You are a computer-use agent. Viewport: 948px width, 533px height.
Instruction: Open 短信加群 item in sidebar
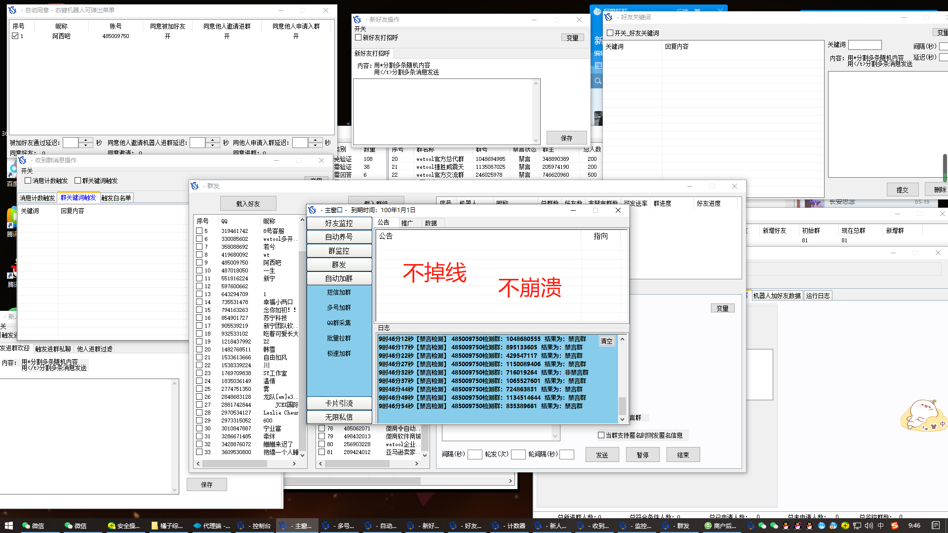(339, 293)
